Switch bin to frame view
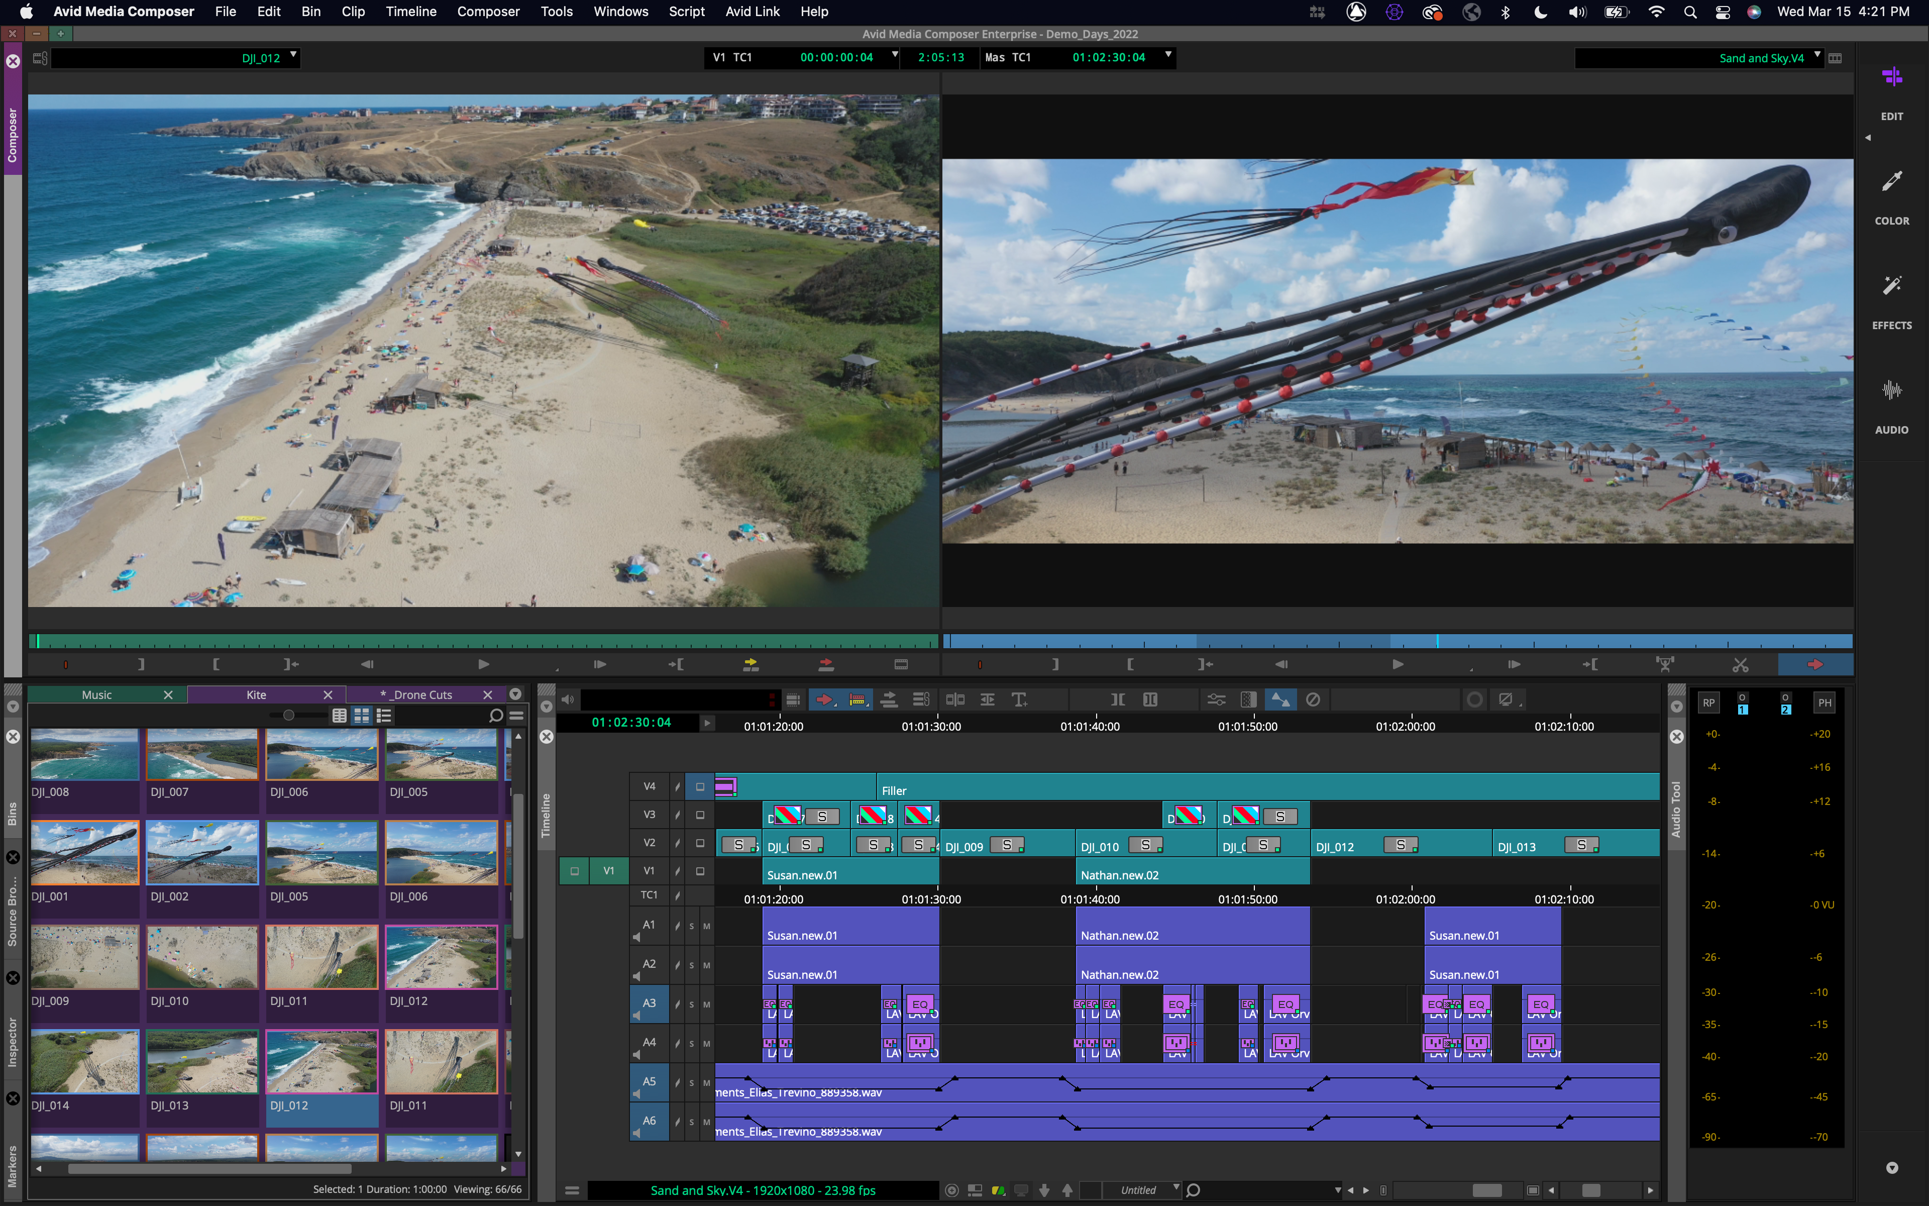This screenshot has height=1206, width=1929. (362, 716)
